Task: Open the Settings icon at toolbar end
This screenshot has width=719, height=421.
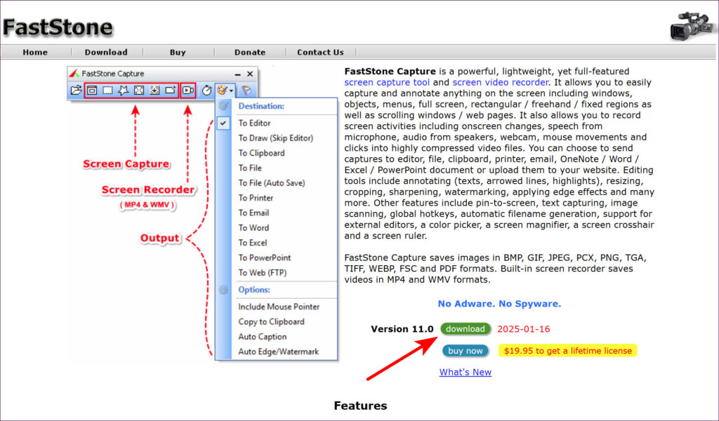Action: [246, 91]
